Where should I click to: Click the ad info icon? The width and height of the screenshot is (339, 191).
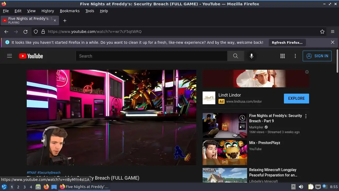click(307, 72)
